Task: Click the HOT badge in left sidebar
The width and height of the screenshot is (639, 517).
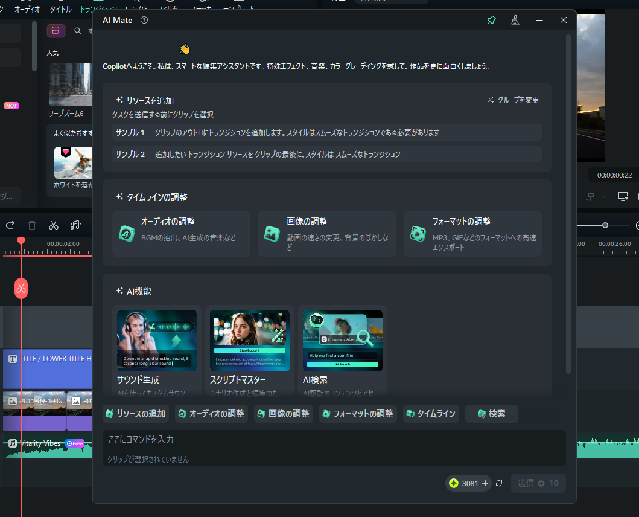Action: tap(11, 106)
